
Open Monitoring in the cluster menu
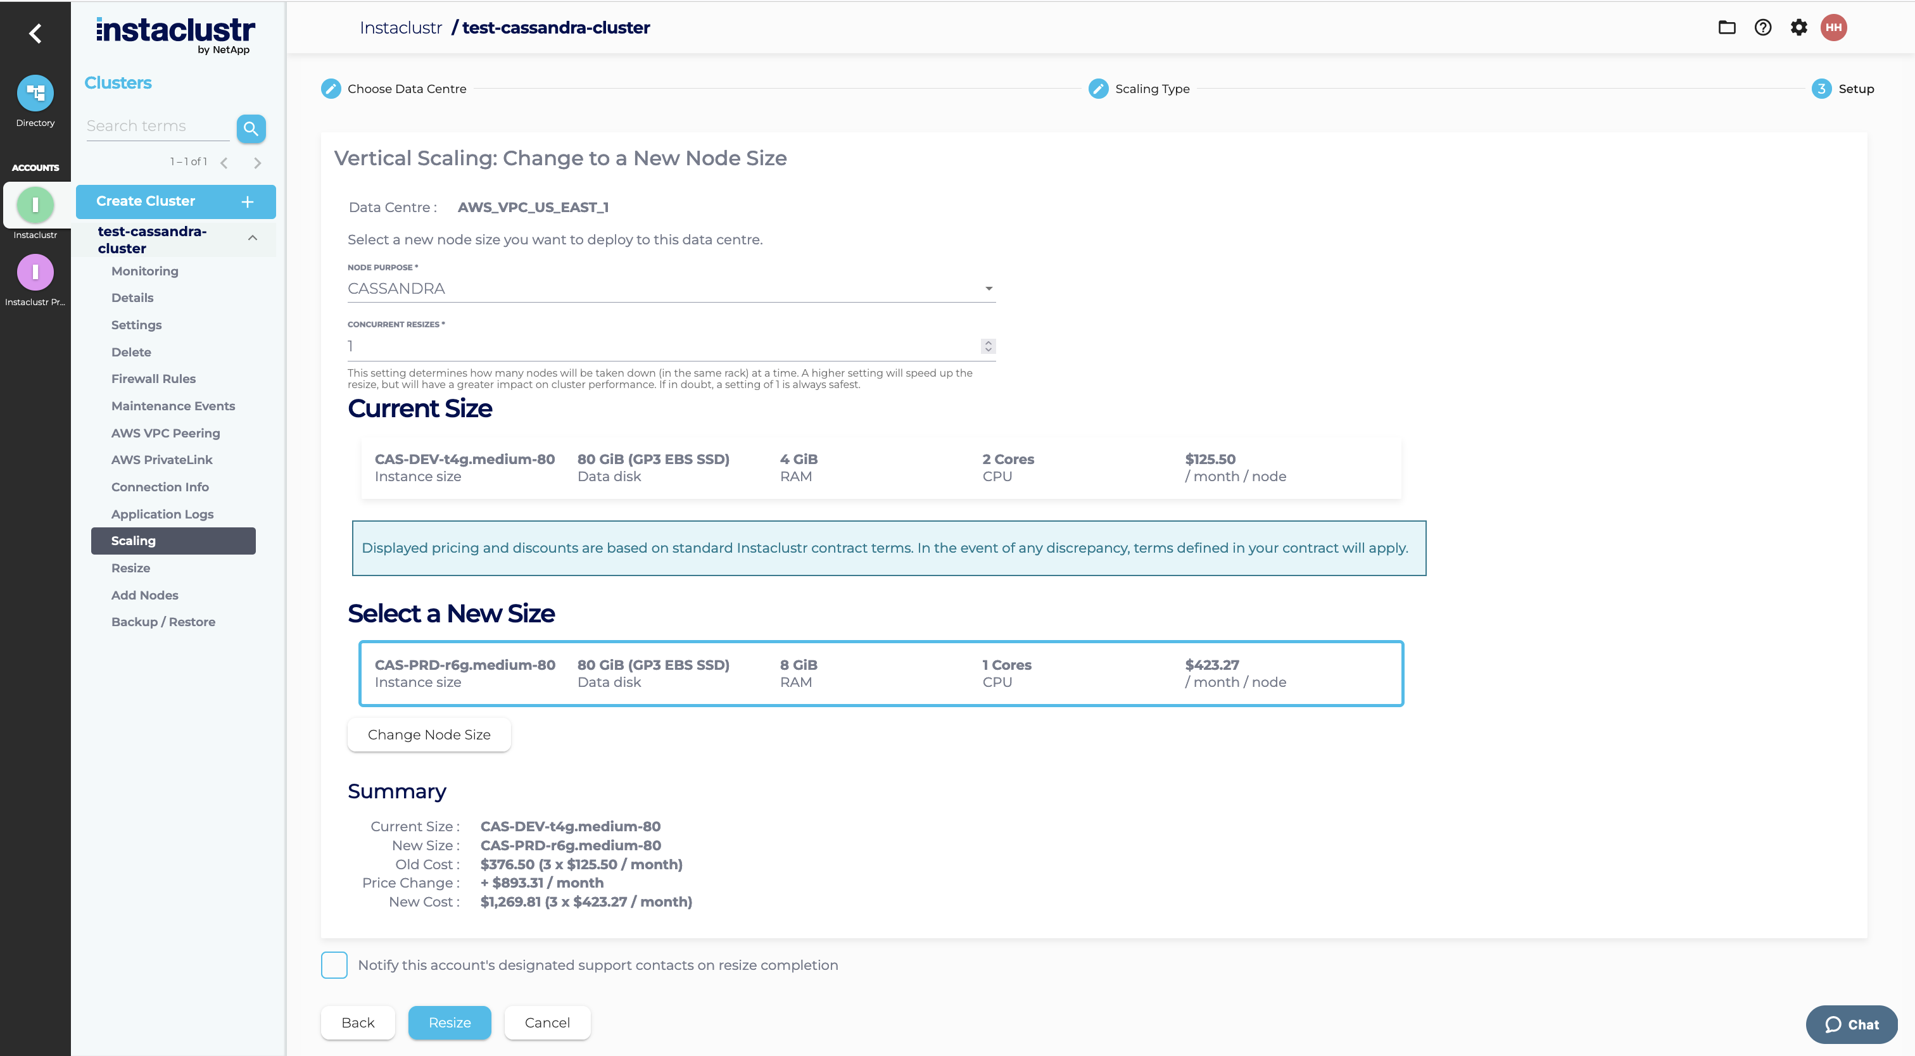[144, 271]
